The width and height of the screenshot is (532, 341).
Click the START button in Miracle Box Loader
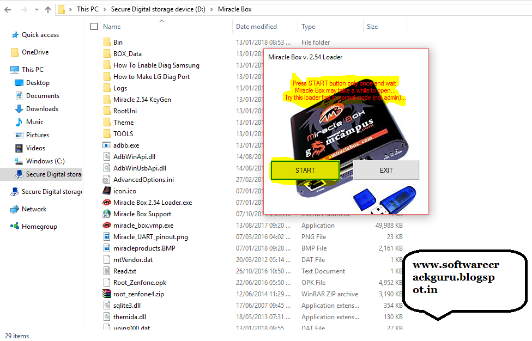pos(305,170)
